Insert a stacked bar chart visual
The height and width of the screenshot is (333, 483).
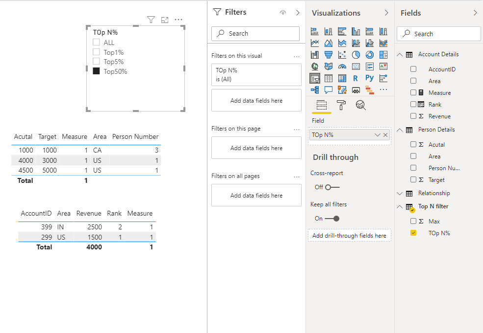[314, 31]
